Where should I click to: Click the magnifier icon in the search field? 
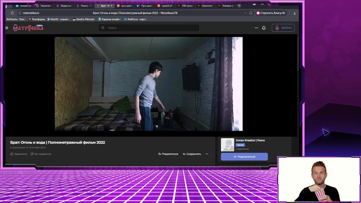(103, 28)
